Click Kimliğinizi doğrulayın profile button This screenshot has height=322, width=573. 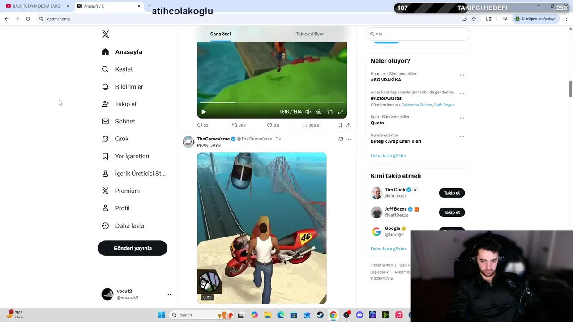point(535,19)
